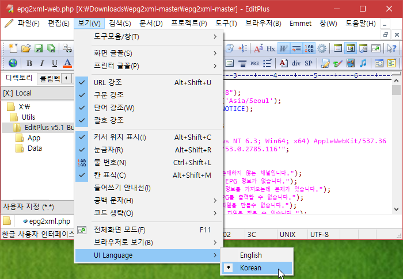Apply Underline with the U icon
The height and width of the screenshot is (279, 403).
click(x=55, y=63)
